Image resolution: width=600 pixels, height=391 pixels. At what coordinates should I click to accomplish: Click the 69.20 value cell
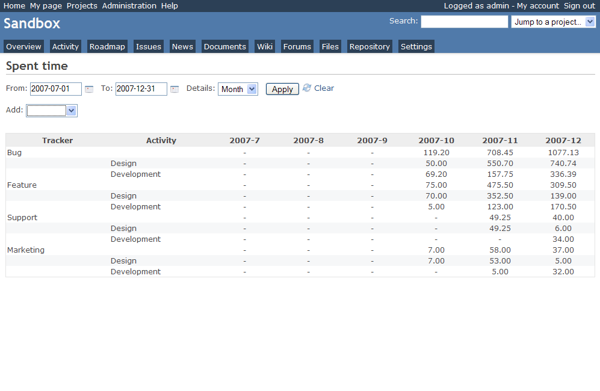pyautogui.click(x=436, y=174)
